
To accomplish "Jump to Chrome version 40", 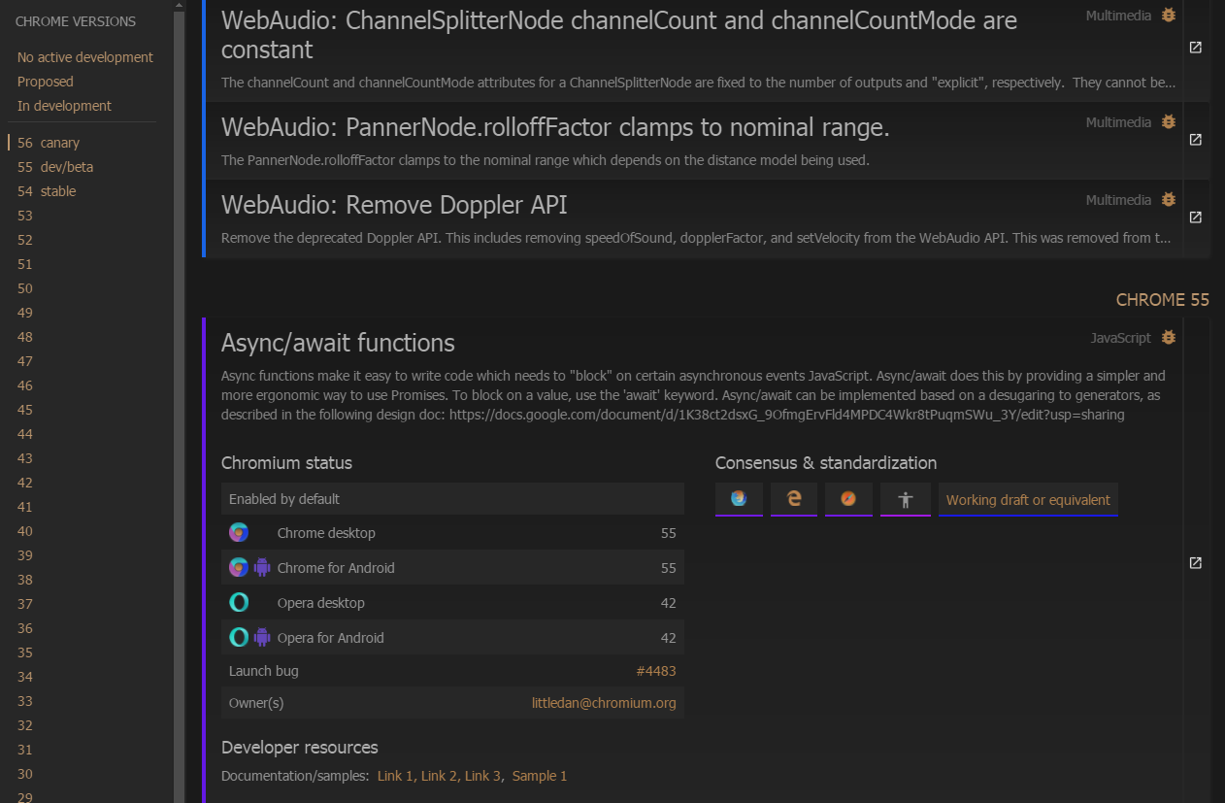I will click(x=25, y=531).
